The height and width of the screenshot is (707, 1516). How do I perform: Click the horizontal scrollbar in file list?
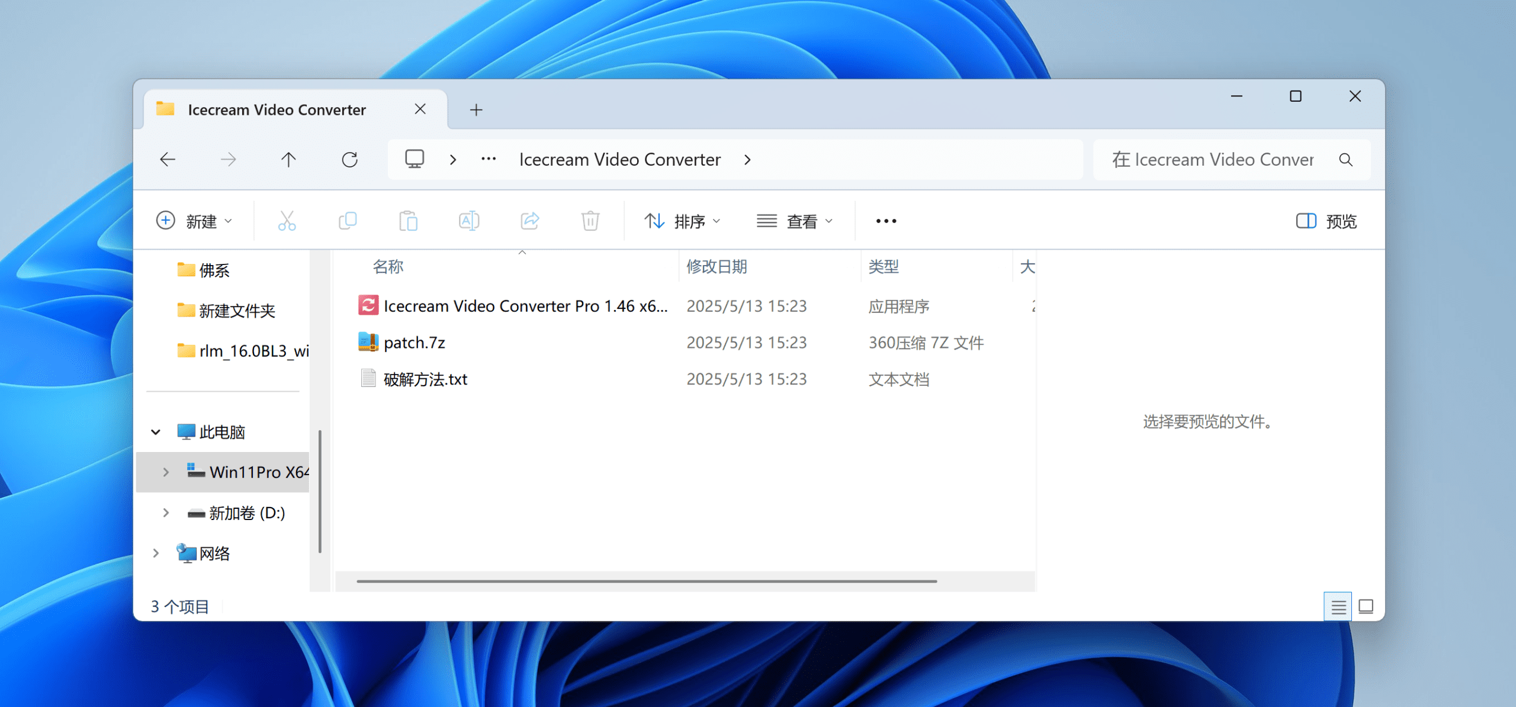[x=646, y=581]
